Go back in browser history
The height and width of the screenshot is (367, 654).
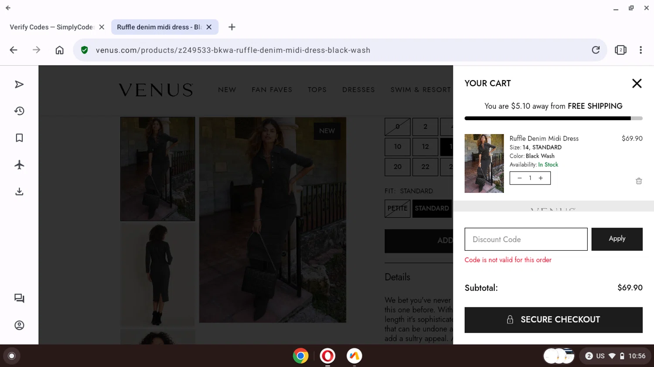(14, 50)
